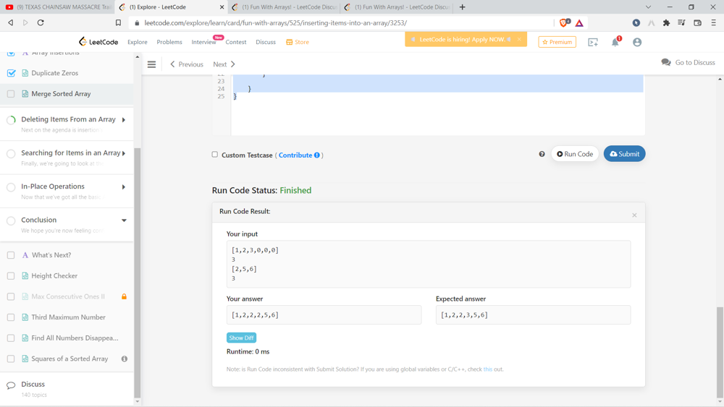
Task: Open the Merge Sorted Array item
Action: (x=61, y=93)
